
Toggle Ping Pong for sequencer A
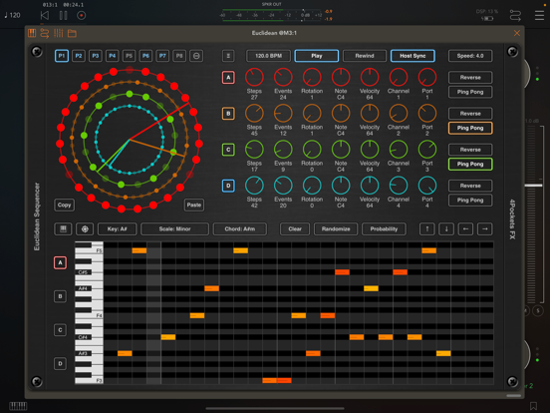[470, 92]
